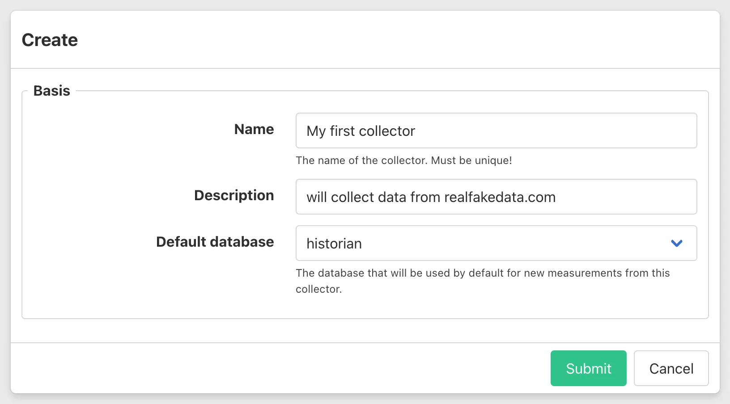Screen dimensions: 730x404
Task: Click the 'Create' dialog title
Action: pyautogui.click(x=50, y=40)
